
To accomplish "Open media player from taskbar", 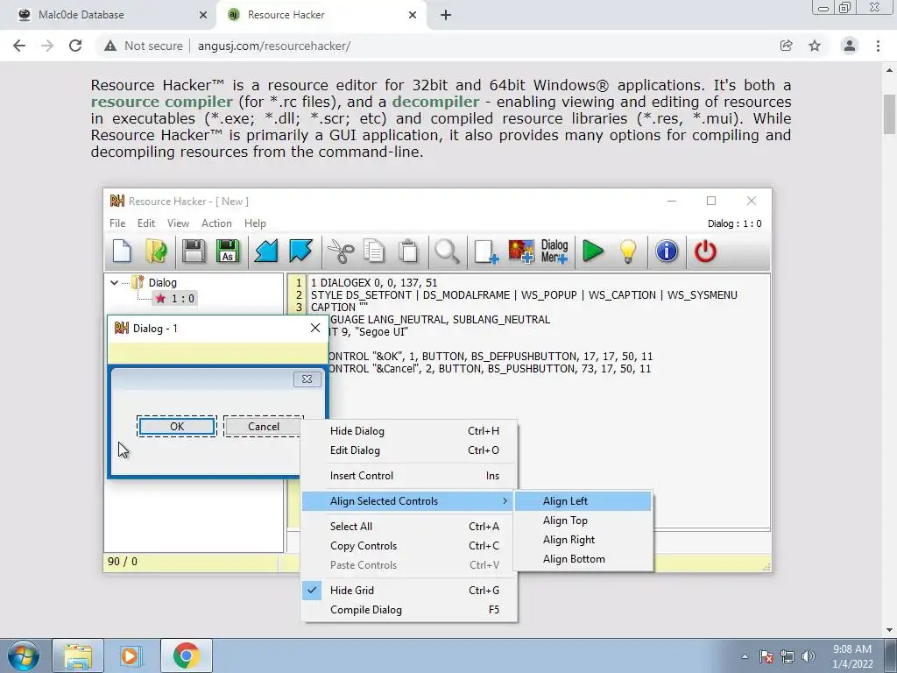I will (x=130, y=655).
